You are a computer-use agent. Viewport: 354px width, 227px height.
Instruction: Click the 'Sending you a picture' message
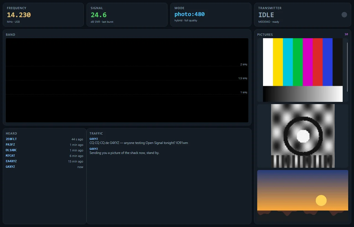tap(124, 153)
